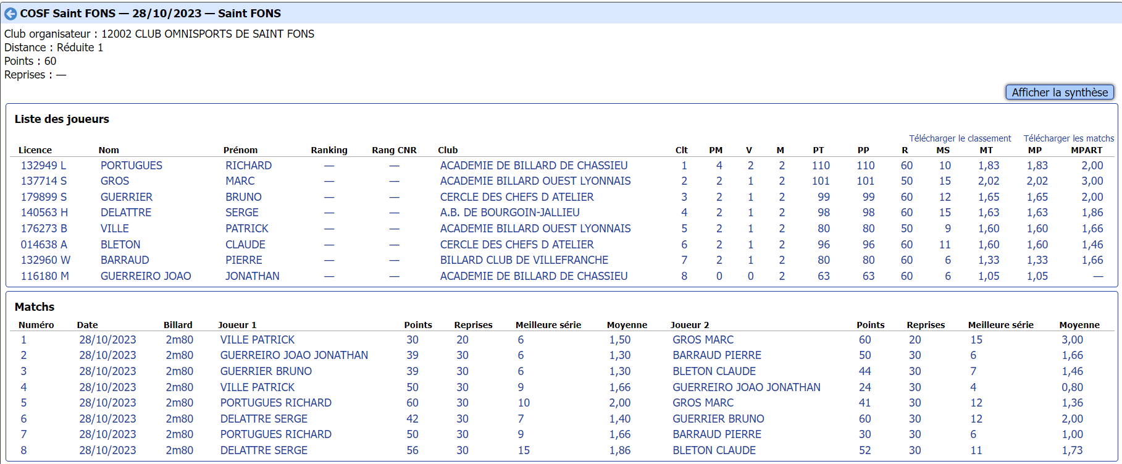Click BLETON CLAUDE in match 3
Viewport: 1122px width, 464px height.
click(x=714, y=371)
